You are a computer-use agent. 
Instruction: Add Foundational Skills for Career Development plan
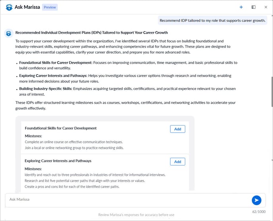click(177, 129)
